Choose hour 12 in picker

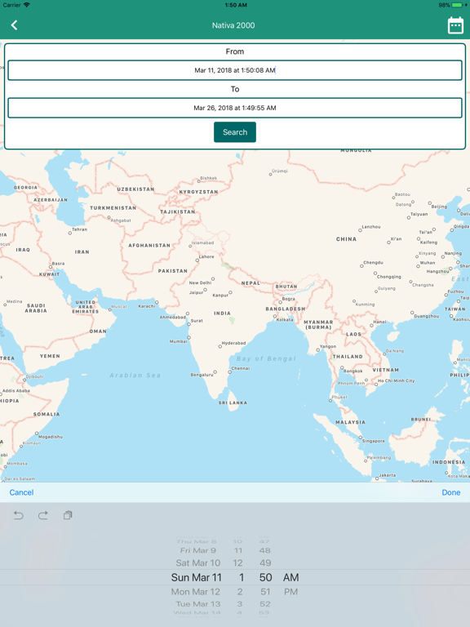tap(237, 563)
